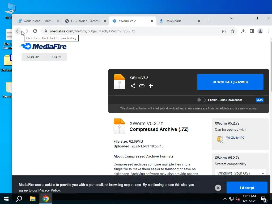Select ViVeTool folder on desktop

point(6,63)
